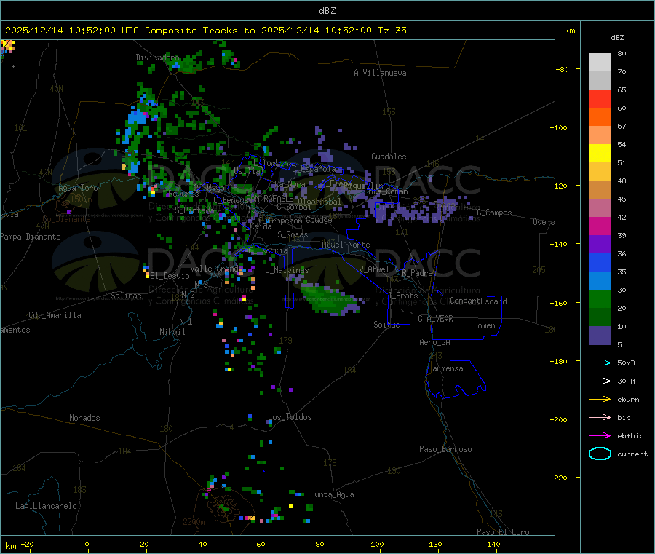
Task: Click the 'G_ALVEAR' map label
Action: [x=436, y=319]
